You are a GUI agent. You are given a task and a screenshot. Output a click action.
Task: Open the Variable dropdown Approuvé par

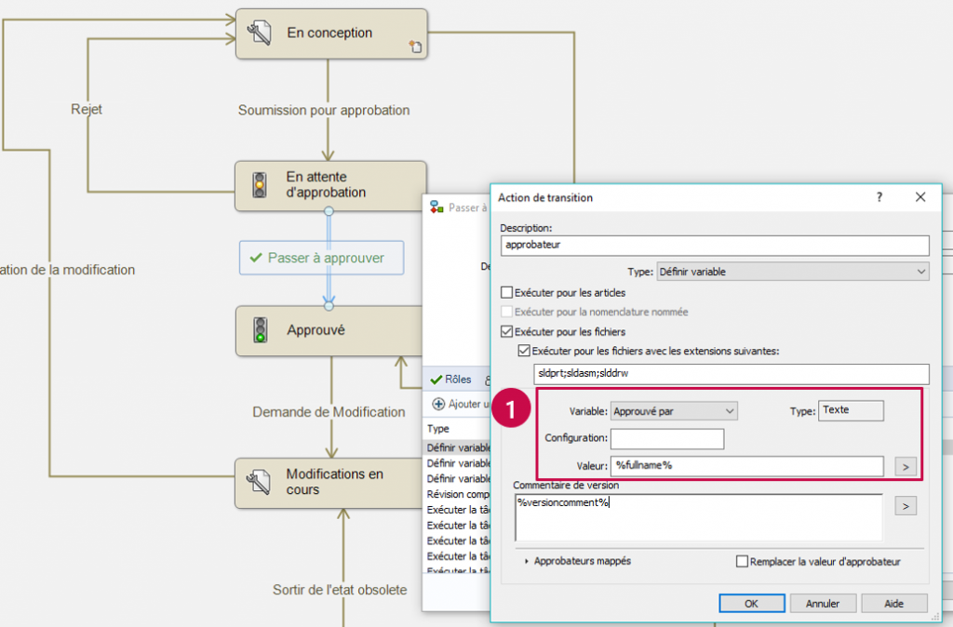[x=674, y=411]
